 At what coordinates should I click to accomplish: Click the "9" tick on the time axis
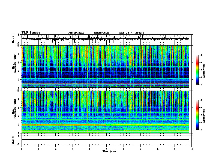(175, 149)
